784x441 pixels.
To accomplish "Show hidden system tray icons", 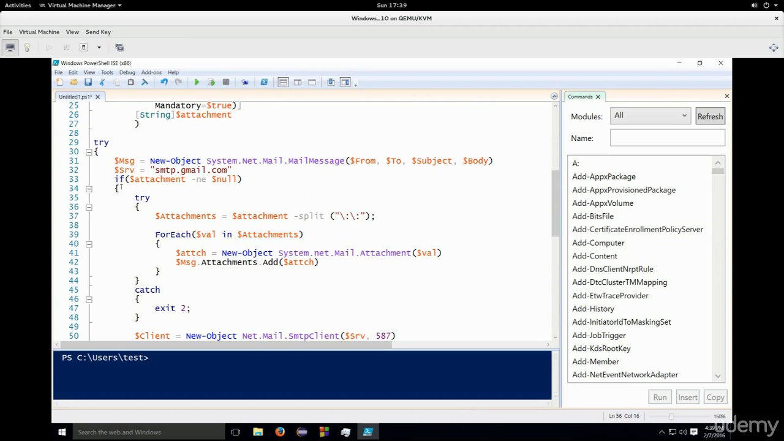I will pos(661,432).
